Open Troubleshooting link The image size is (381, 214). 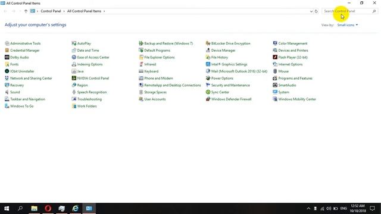pos(89,99)
